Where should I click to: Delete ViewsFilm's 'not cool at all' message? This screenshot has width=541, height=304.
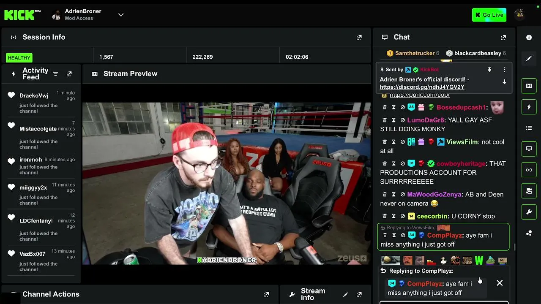pyautogui.click(x=385, y=142)
